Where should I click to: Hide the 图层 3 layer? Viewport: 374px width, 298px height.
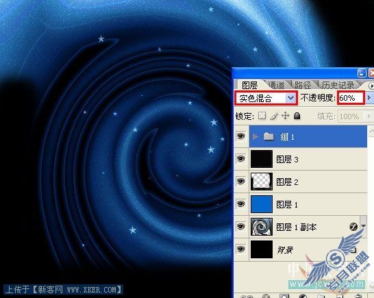click(x=240, y=158)
